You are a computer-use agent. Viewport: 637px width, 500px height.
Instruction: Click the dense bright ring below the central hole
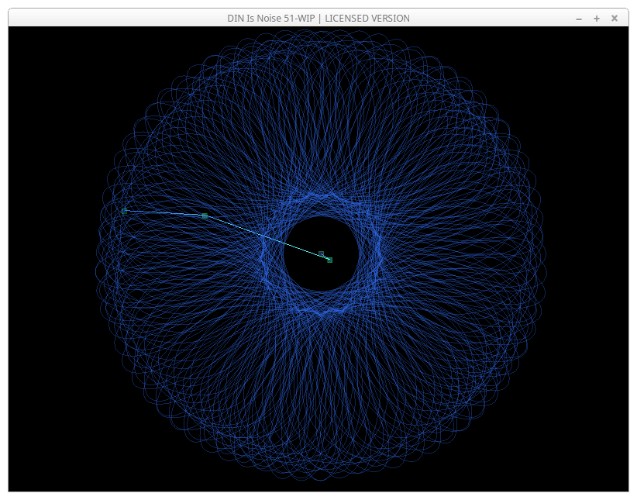coord(319,311)
